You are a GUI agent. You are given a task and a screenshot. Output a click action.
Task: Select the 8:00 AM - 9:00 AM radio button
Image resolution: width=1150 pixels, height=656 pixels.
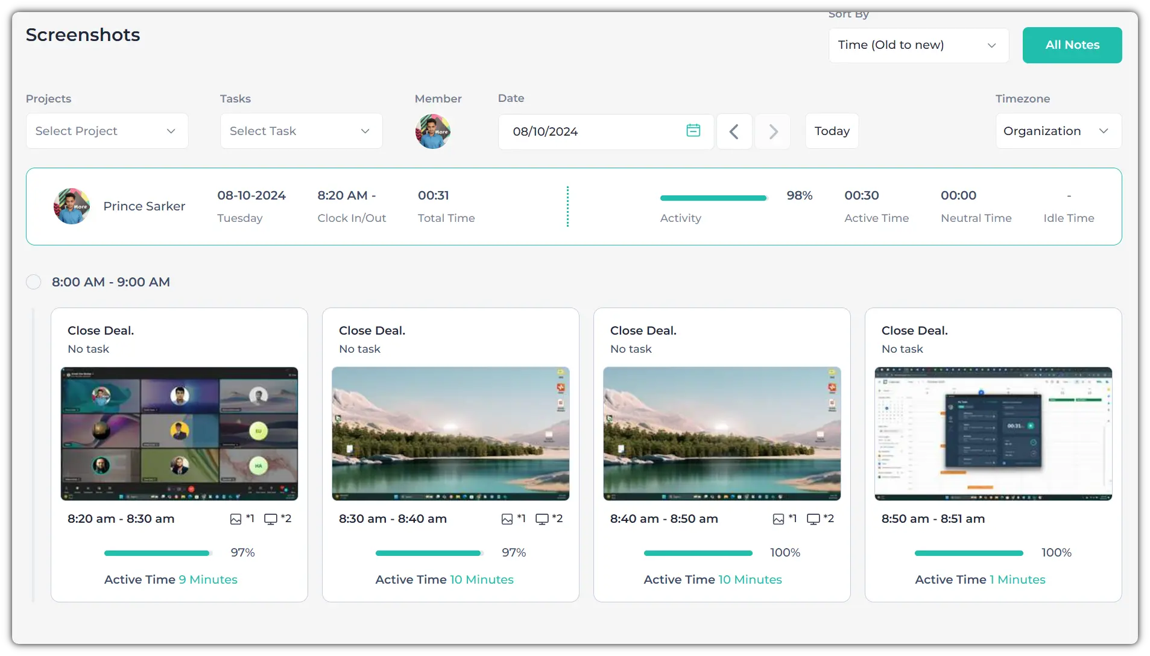tap(34, 282)
